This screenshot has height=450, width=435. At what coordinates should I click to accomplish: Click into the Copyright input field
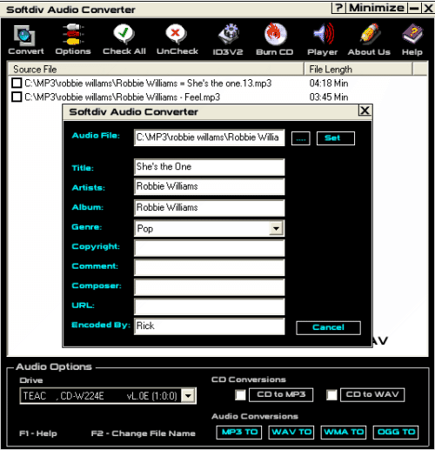209,248
